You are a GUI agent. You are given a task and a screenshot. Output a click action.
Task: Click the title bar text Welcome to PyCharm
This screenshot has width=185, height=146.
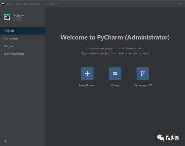point(32,4)
